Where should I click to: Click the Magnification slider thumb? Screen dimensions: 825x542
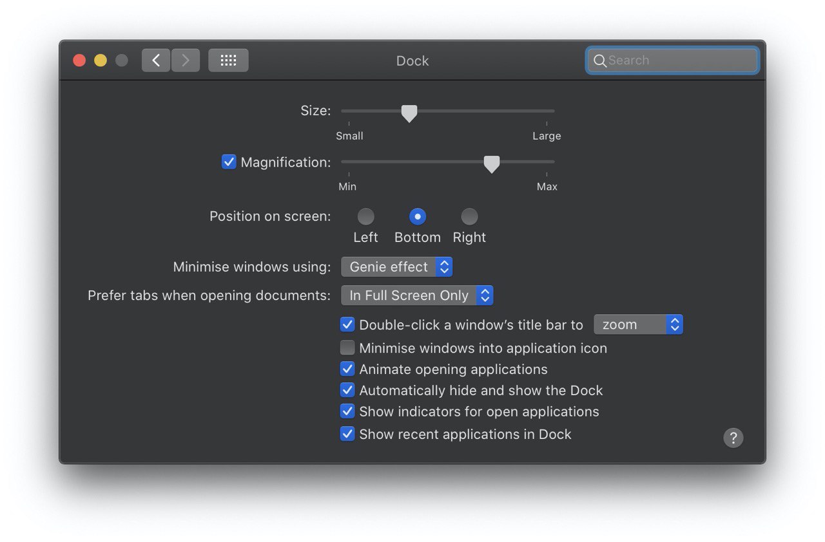coord(492,164)
